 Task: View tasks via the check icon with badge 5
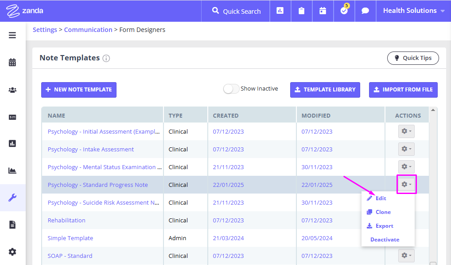click(x=344, y=10)
